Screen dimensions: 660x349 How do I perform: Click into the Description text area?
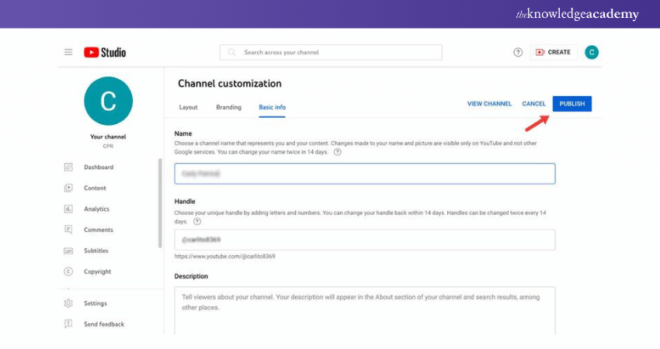365,311
